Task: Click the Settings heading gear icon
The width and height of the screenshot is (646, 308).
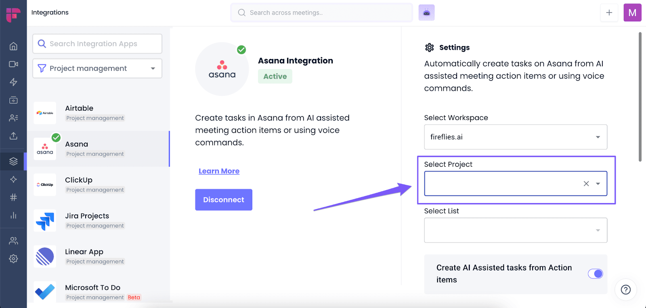Action: click(x=430, y=48)
